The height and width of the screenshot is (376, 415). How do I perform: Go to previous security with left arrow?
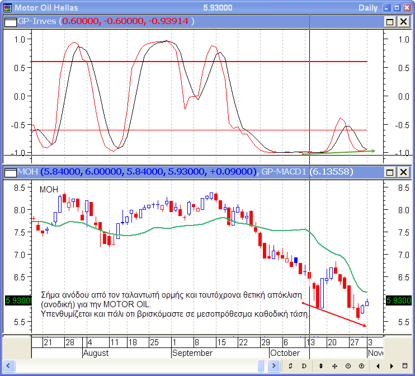(x=377, y=365)
